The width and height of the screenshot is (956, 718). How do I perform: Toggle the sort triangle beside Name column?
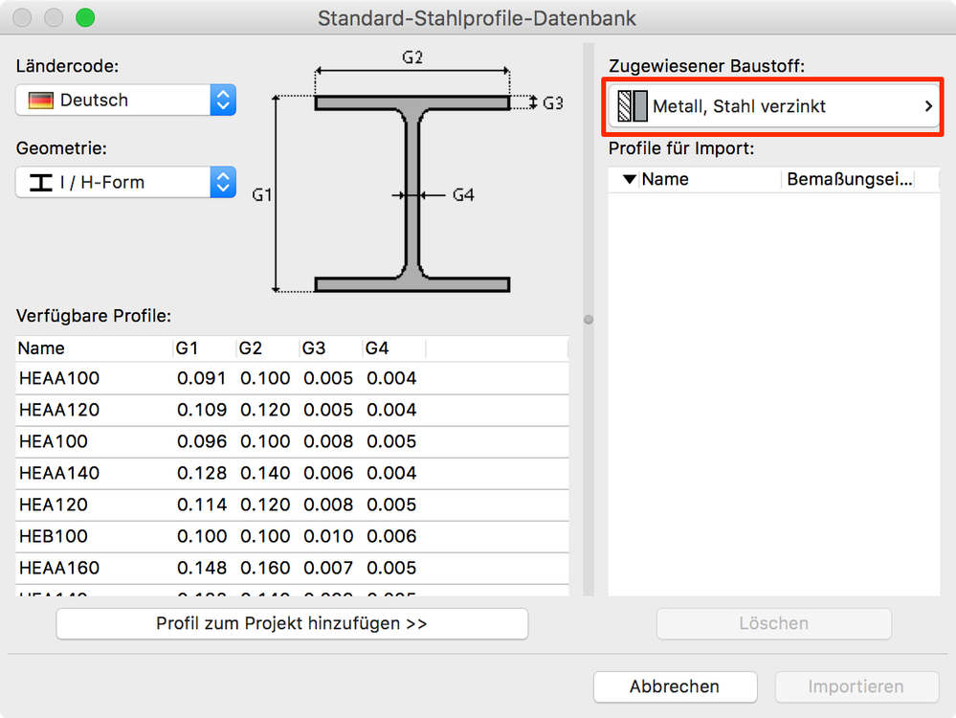point(630,179)
